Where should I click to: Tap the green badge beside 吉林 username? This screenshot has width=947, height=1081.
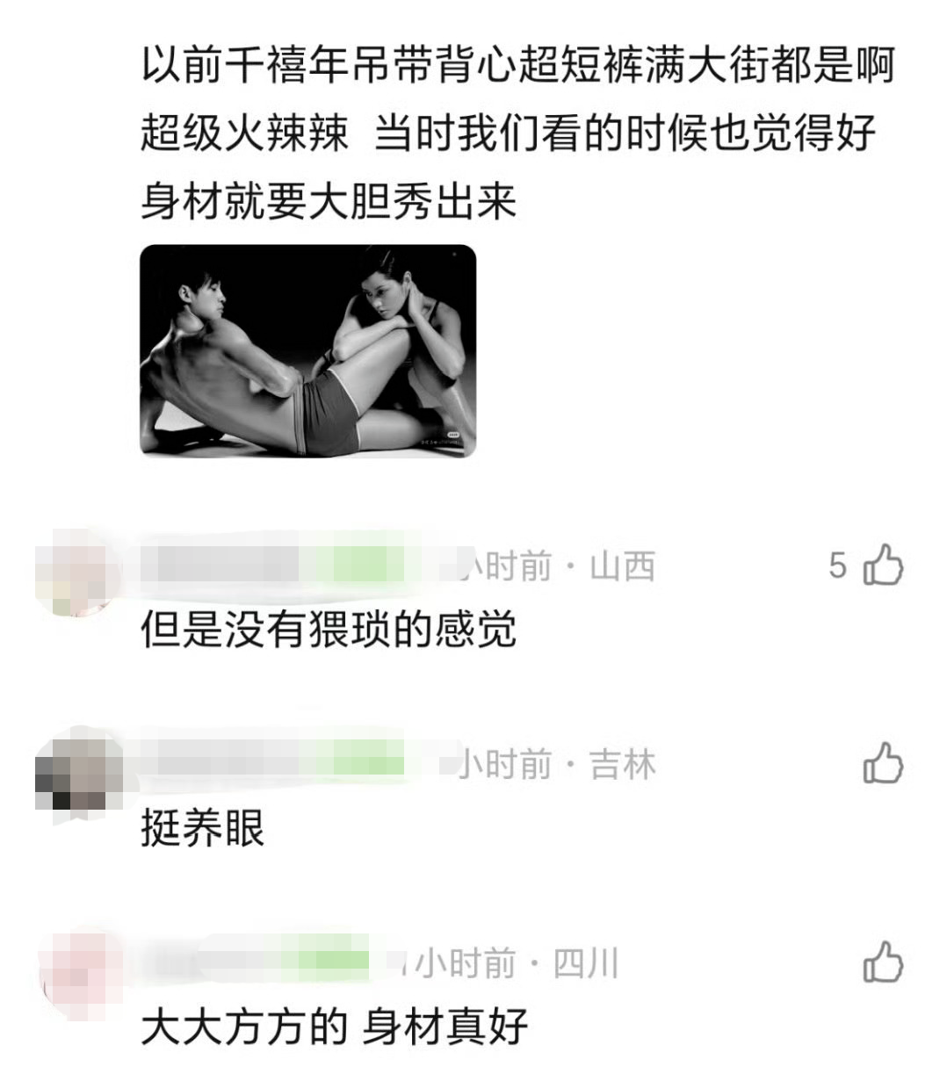(x=369, y=760)
